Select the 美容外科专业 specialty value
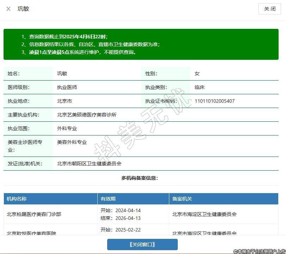 [x=72, y=142]
